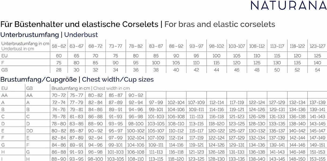Viewport: 327px width, 161px height.
Task: Click the 145–147 chest width cell
Action: [317, 131]
